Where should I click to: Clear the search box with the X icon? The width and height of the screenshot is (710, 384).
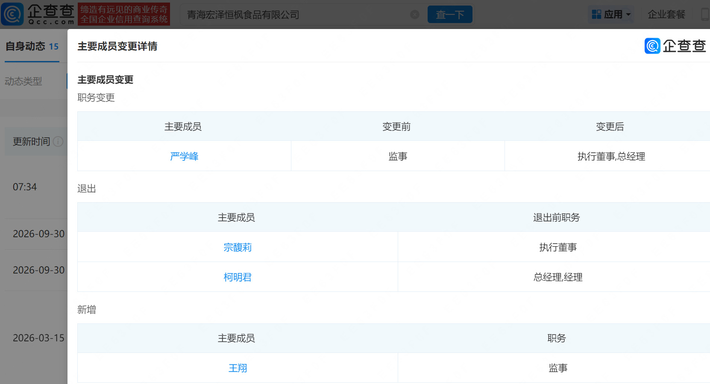[414, 15]
